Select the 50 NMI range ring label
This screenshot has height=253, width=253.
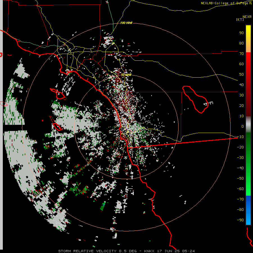point(126,75)
